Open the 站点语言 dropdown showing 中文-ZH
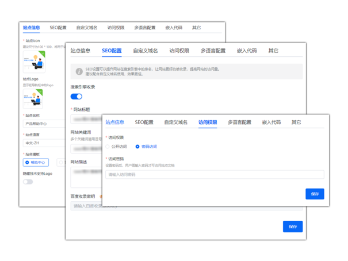This screenshot has height=261, width=348. click(x=44, y=143)
